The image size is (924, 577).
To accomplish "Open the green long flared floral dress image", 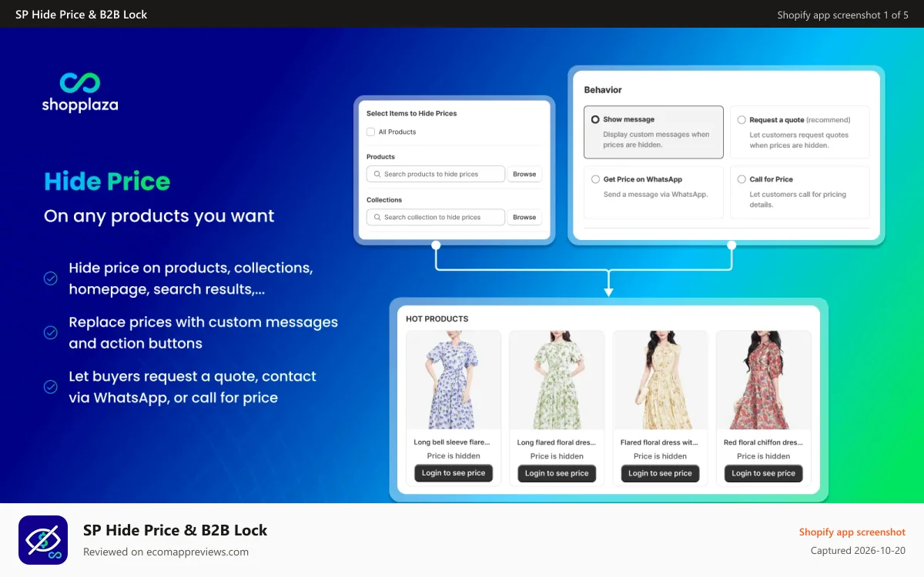I will [557, 380].
